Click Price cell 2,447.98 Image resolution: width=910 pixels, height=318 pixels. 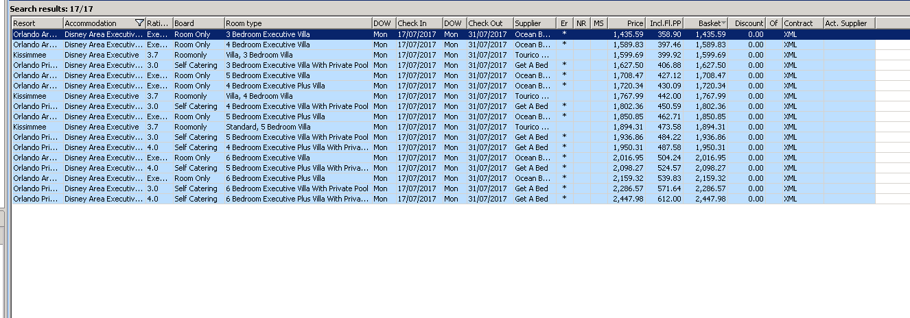(627, 199)
